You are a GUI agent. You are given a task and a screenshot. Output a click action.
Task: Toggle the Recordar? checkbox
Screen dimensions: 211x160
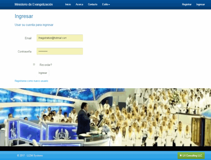point(34,64)
